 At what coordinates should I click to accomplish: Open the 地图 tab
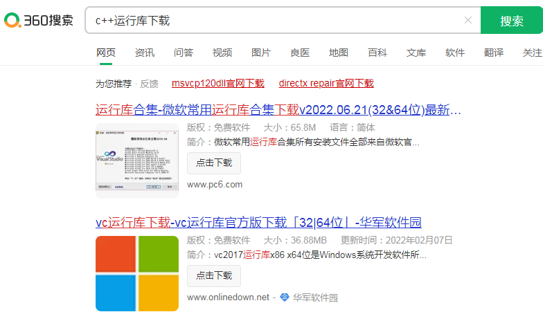(338, 53)
